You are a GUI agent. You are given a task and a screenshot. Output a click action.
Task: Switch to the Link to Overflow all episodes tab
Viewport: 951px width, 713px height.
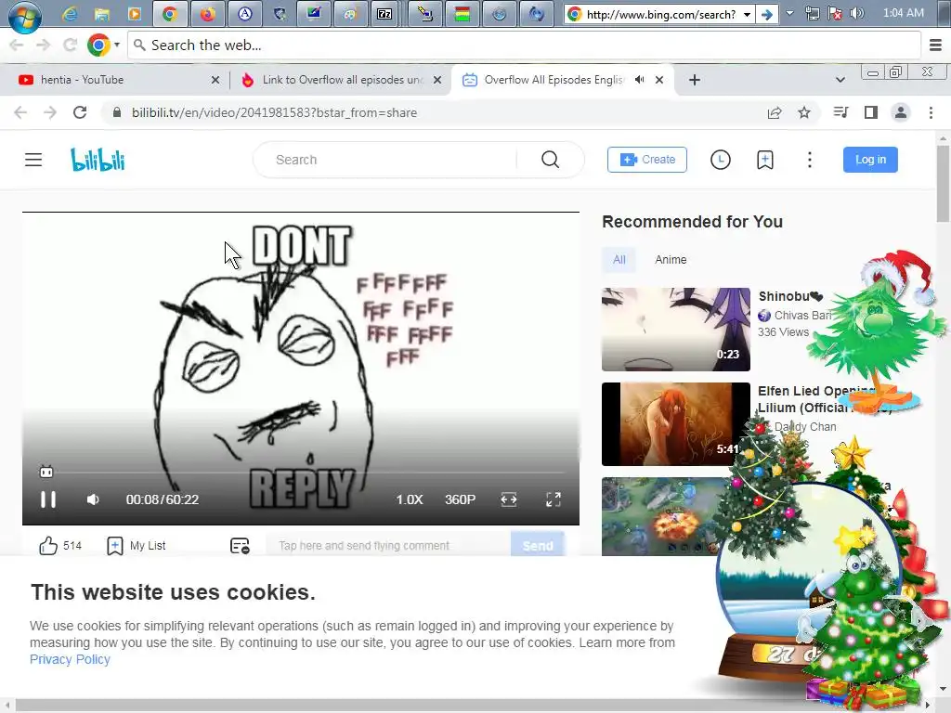342,80
